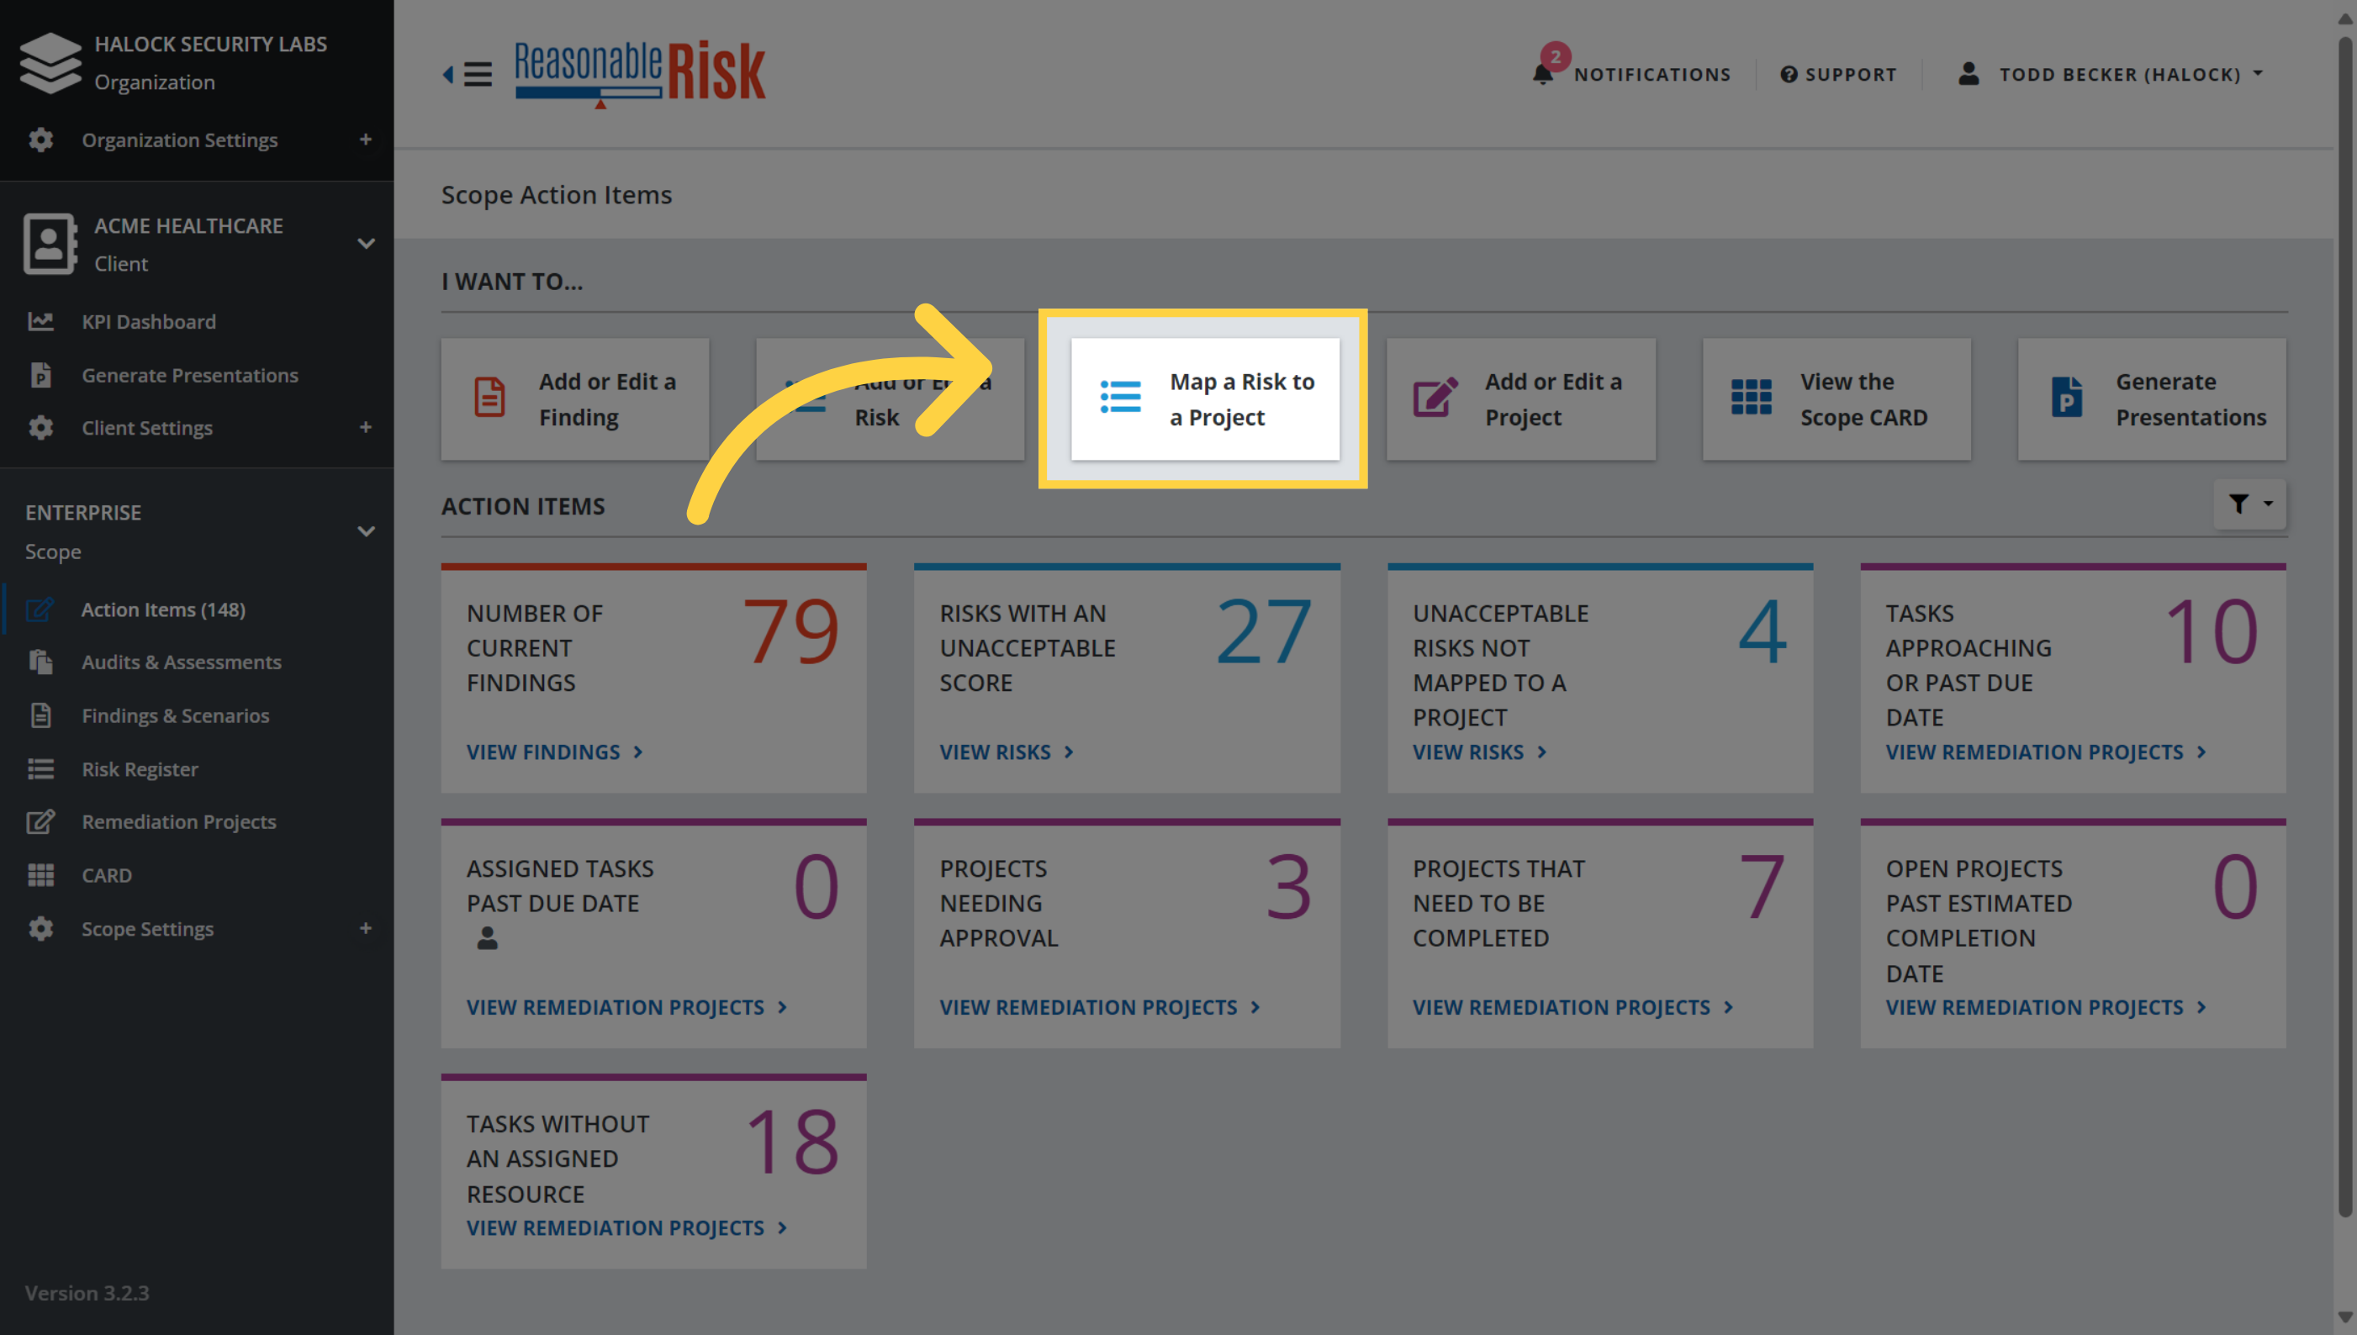Follow View Remediation Projects under Assigned Tasks Past Due

click(x=627, y=1007)
